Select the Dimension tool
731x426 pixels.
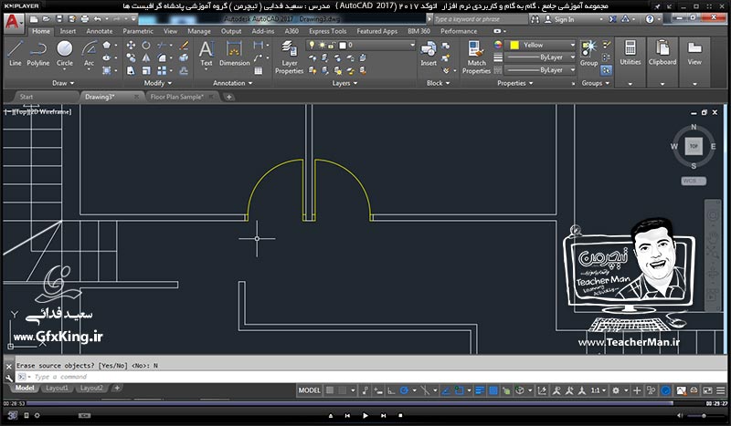click(x=235, y=54)
